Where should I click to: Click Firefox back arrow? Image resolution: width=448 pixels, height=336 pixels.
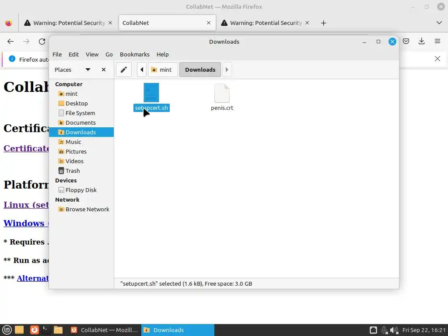click(x=10, y=42)
